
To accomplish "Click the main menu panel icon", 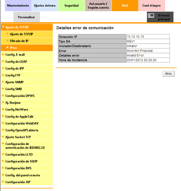I will click(151, 15).
